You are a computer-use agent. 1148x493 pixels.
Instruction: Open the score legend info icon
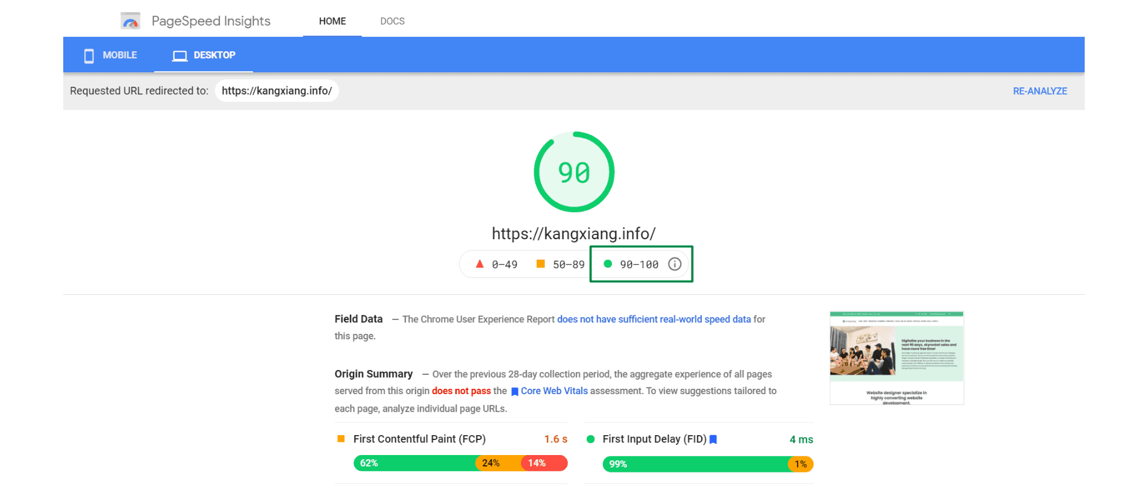tap(675, 264)
